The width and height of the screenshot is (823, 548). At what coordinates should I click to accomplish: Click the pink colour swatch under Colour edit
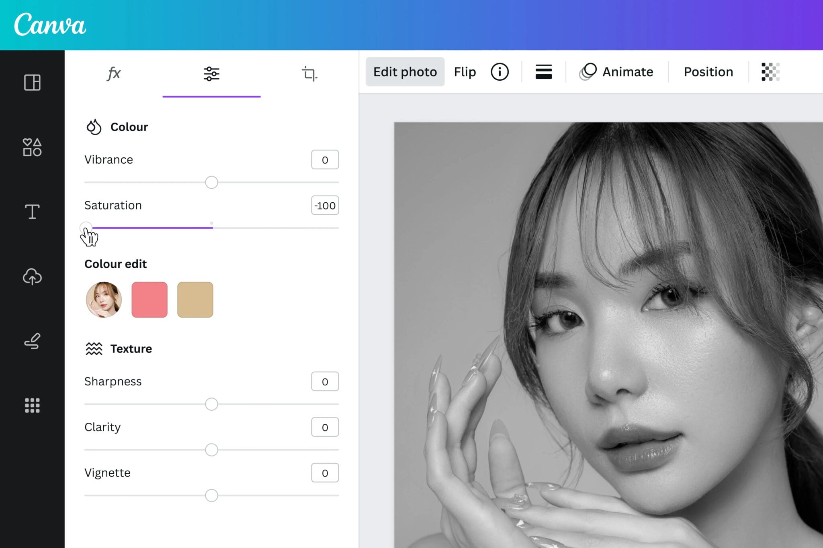tap(149, 299)
